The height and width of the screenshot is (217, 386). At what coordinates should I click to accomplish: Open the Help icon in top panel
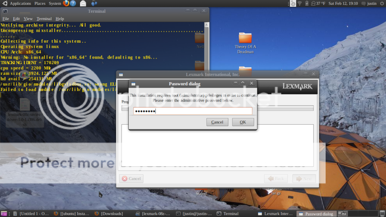[x=73, y=3]
